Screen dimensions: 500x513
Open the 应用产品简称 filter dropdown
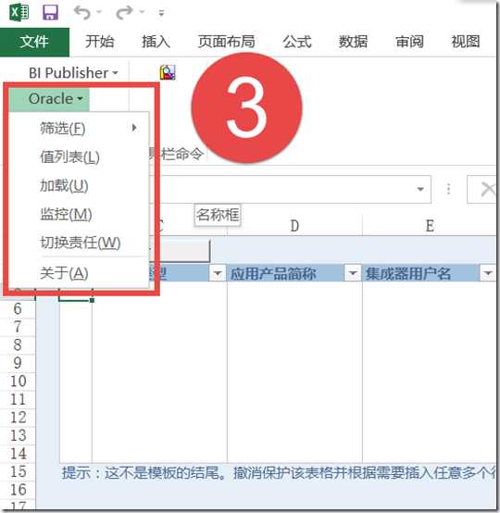(353, 273)
